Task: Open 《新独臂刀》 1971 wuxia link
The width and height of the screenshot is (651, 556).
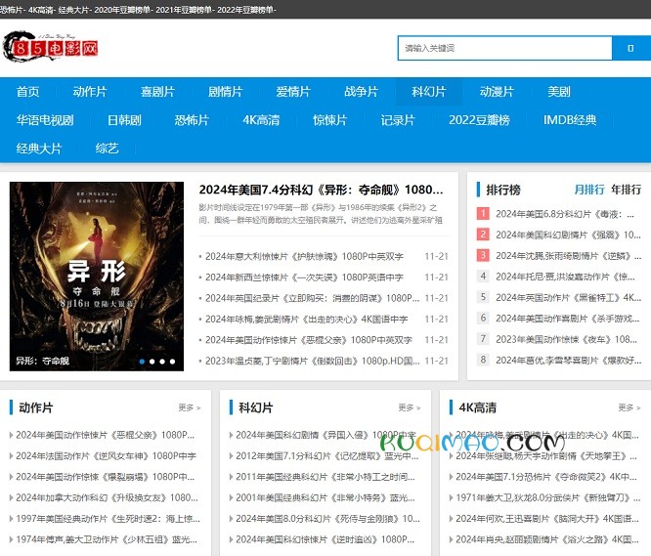Action: 548,497
